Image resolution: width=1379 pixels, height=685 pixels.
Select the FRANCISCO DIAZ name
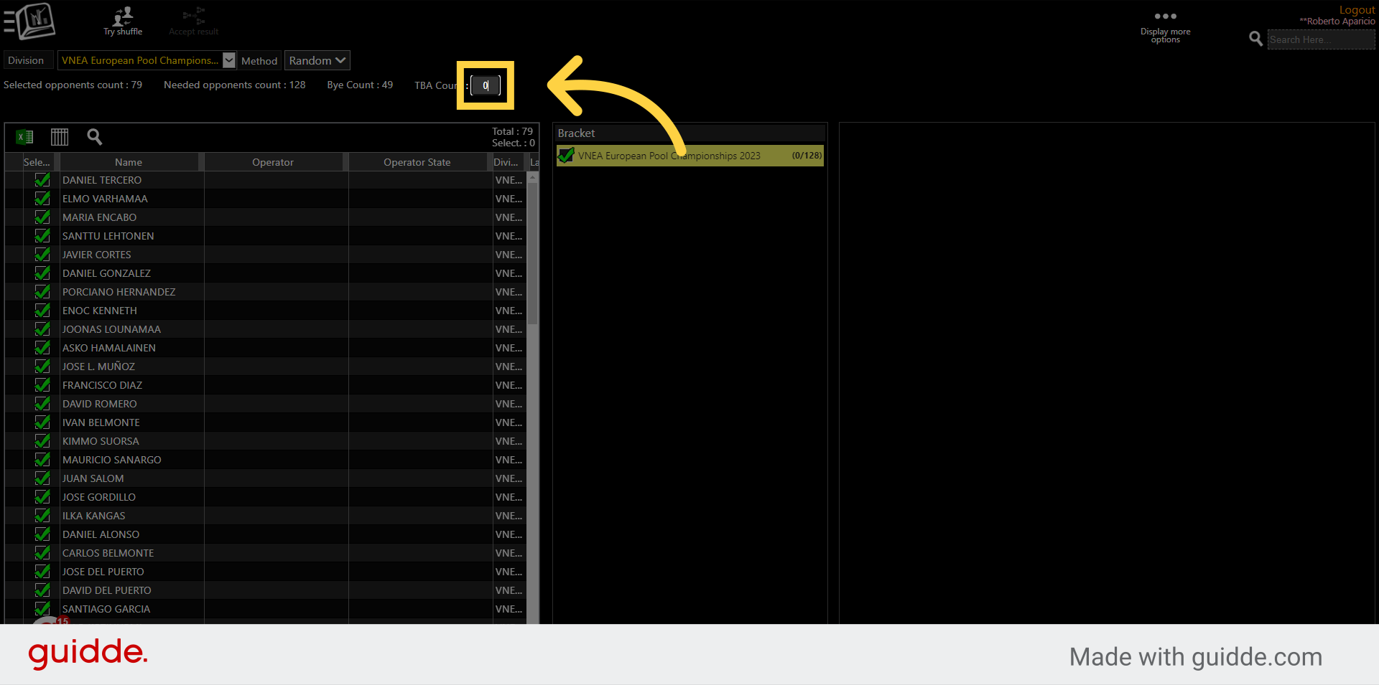pyautogui.click(x=102, y=385)
